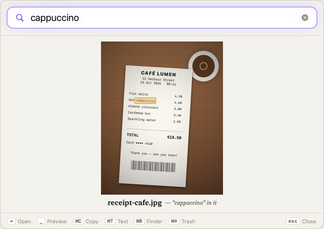This screenshot has width=324, height=229.
Task: Select the receipt-cafe.jpg file name
Action: 135,202
